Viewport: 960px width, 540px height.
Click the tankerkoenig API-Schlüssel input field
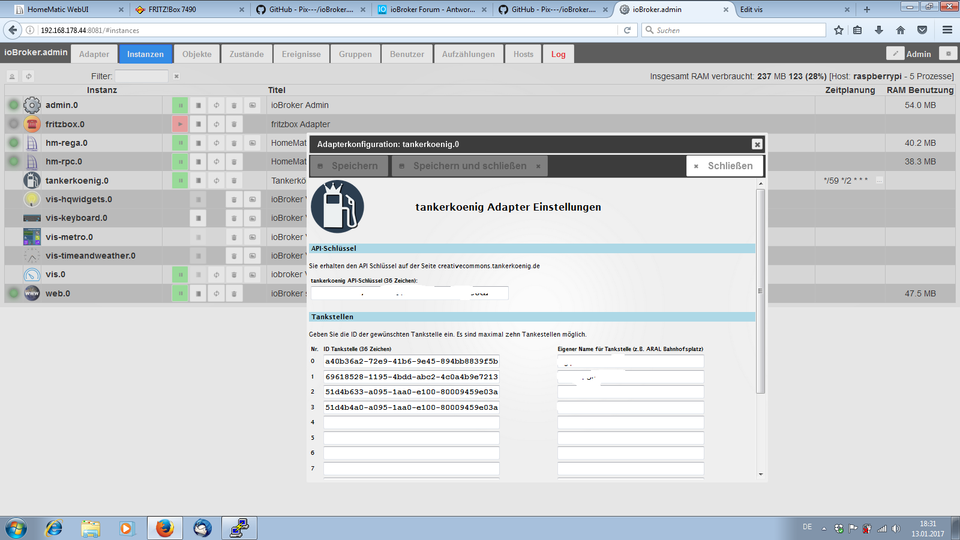[410, 293]
